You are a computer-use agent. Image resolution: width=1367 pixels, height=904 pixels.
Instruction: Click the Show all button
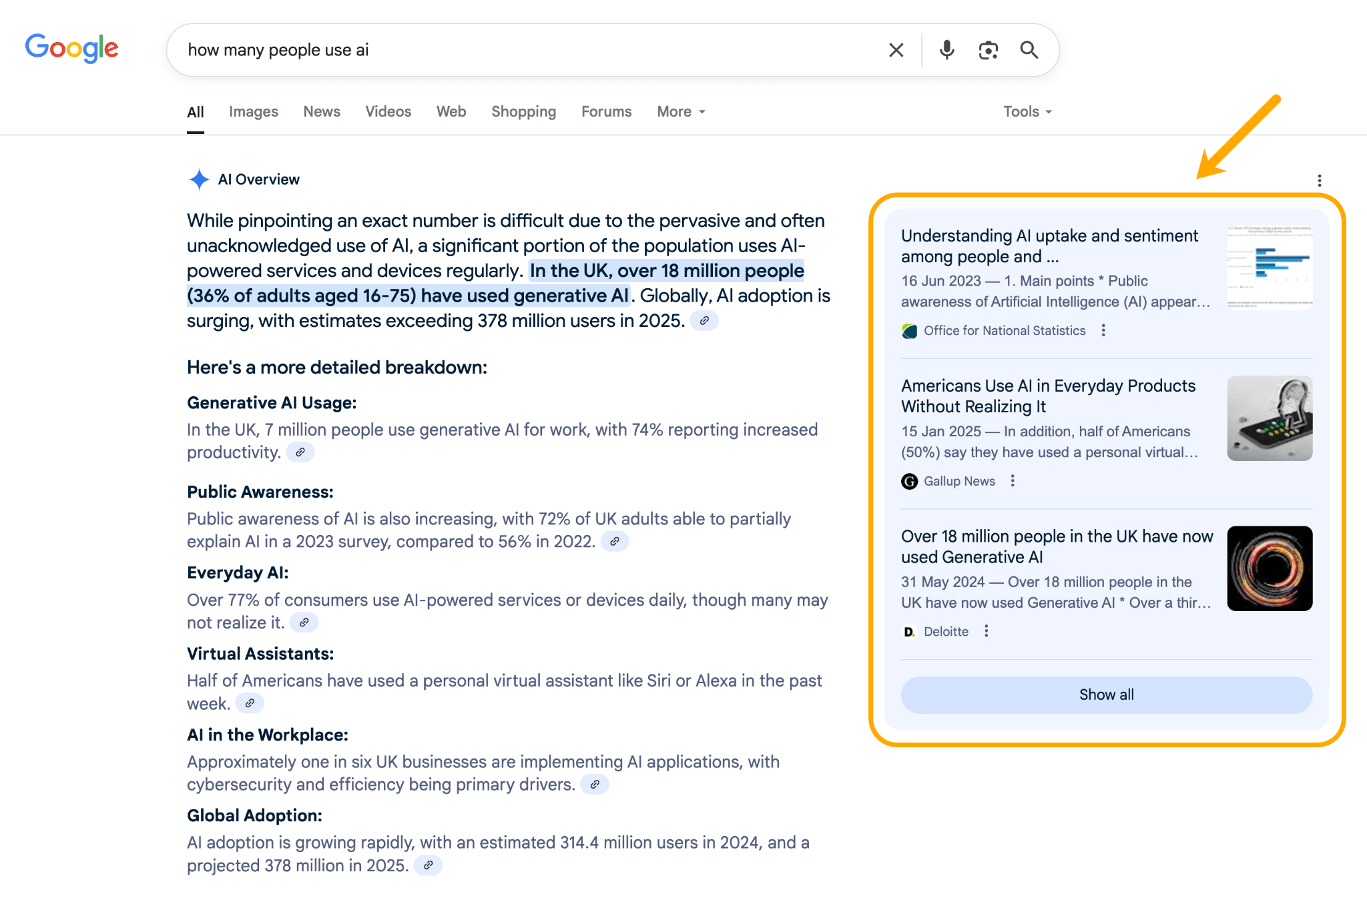[1105, 695]
